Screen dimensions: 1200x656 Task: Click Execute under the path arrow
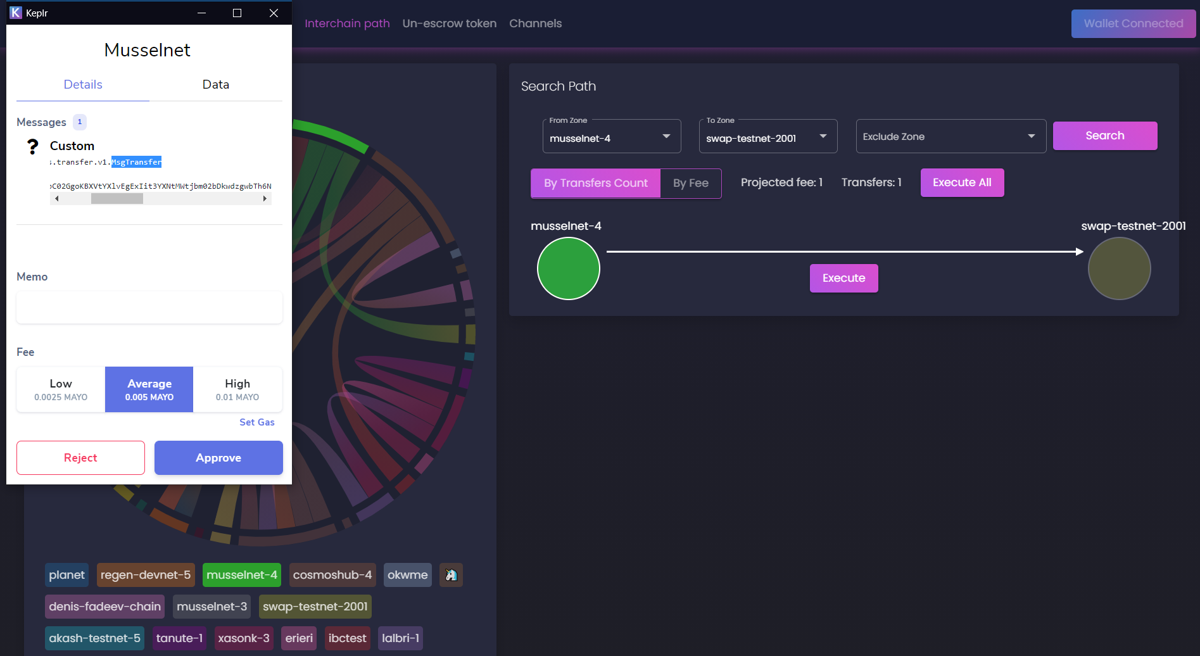click(x=843, y=278)
